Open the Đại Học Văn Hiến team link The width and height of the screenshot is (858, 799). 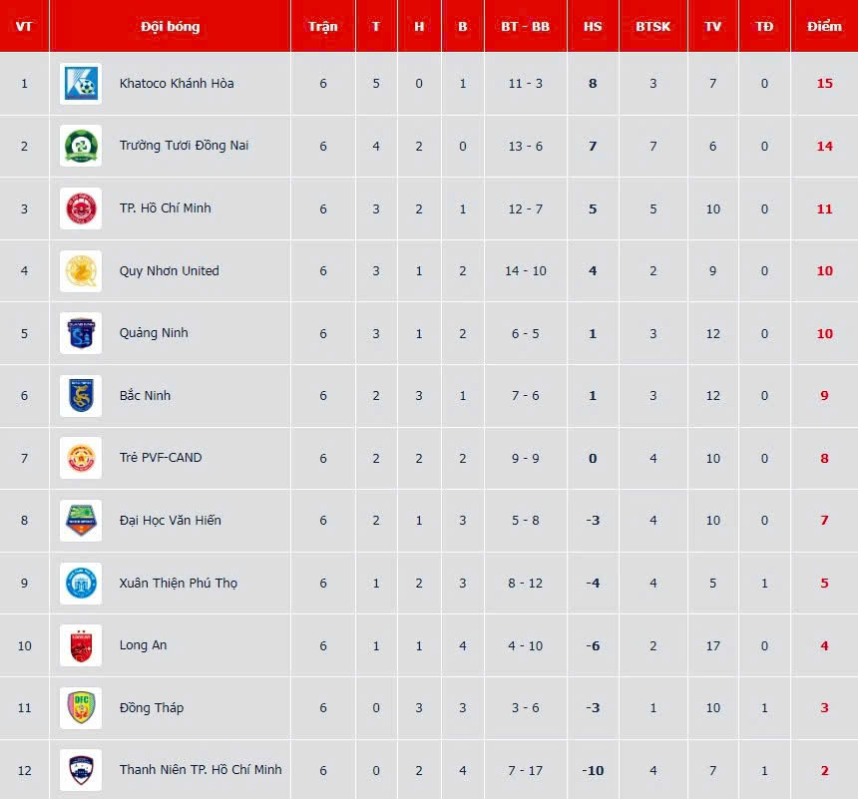[170, 521]
